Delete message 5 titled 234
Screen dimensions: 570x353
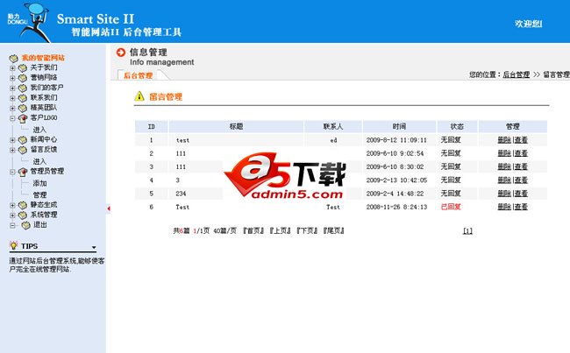point(504,194)
